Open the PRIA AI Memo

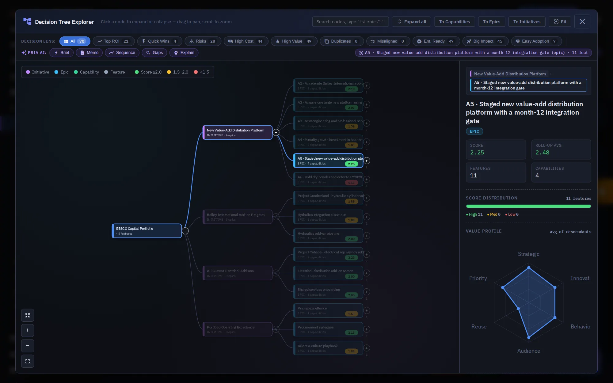pyautogui.click(x=89, y=53)
